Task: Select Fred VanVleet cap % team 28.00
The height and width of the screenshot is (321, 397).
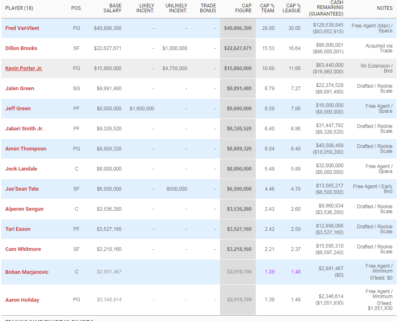Action: 268,28
